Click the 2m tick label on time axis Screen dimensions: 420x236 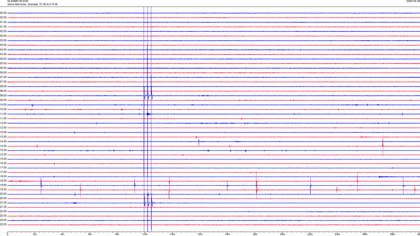point(35,234)
